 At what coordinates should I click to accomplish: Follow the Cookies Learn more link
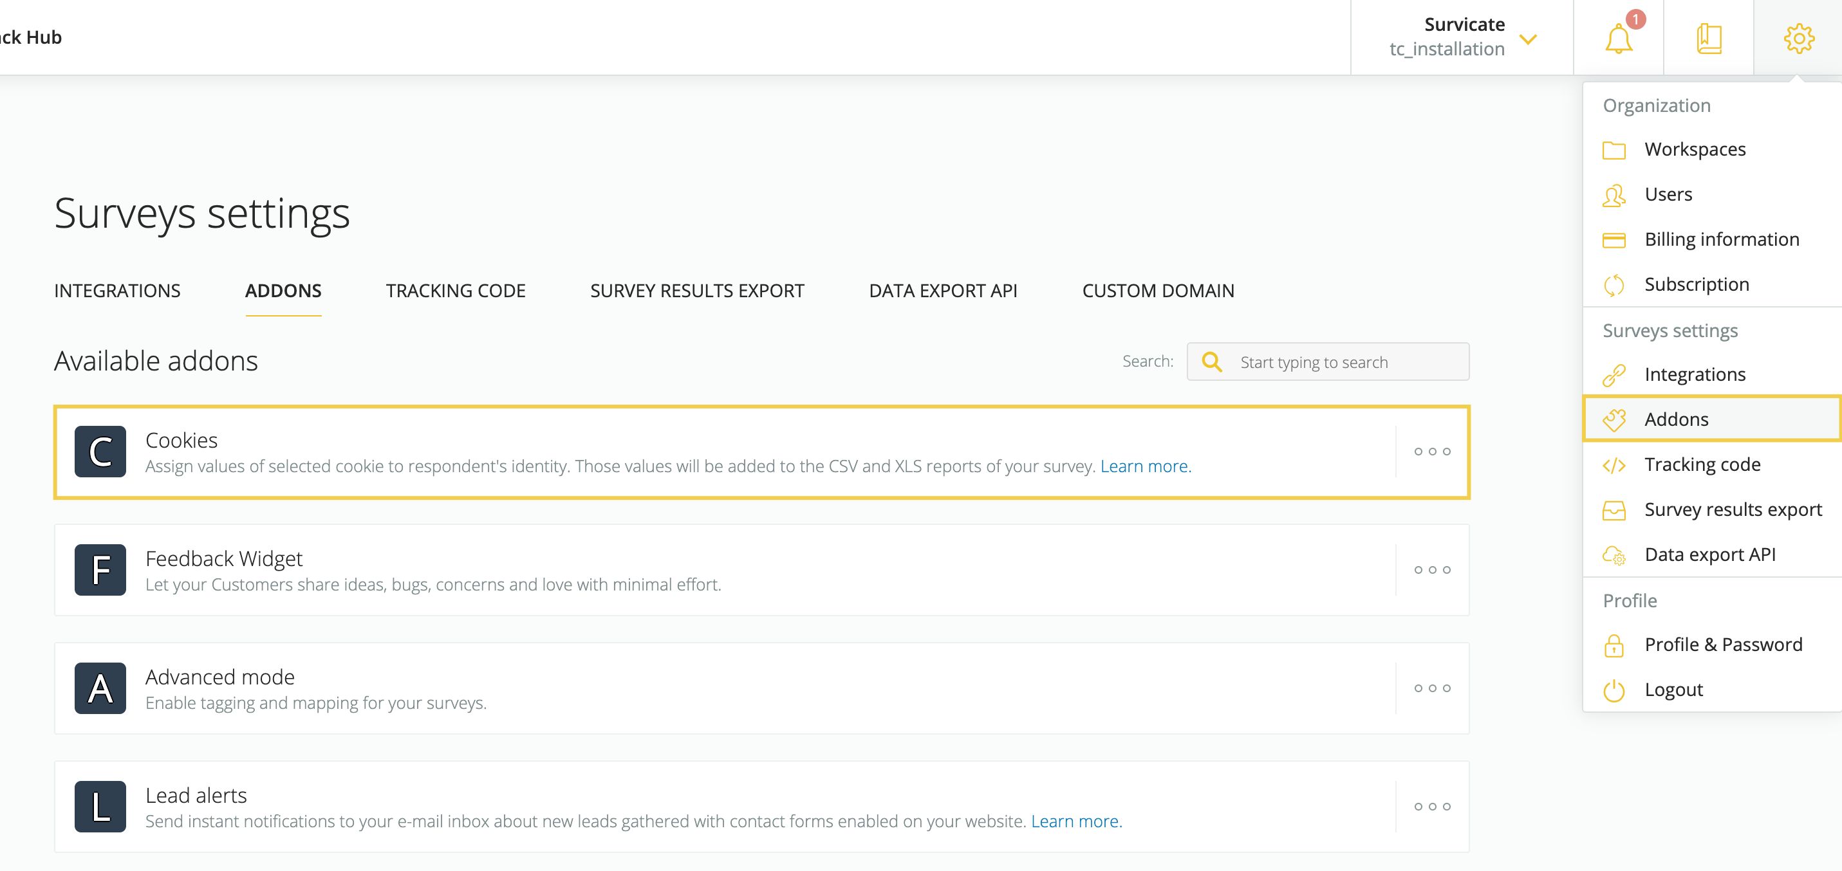click(x=1145, y=466)
